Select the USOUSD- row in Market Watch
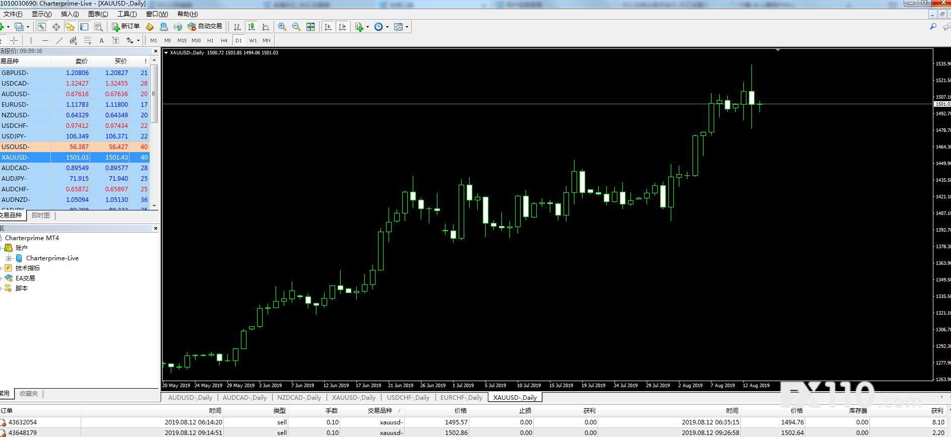Viewport: 951px width, 437px height. [75, 147]
